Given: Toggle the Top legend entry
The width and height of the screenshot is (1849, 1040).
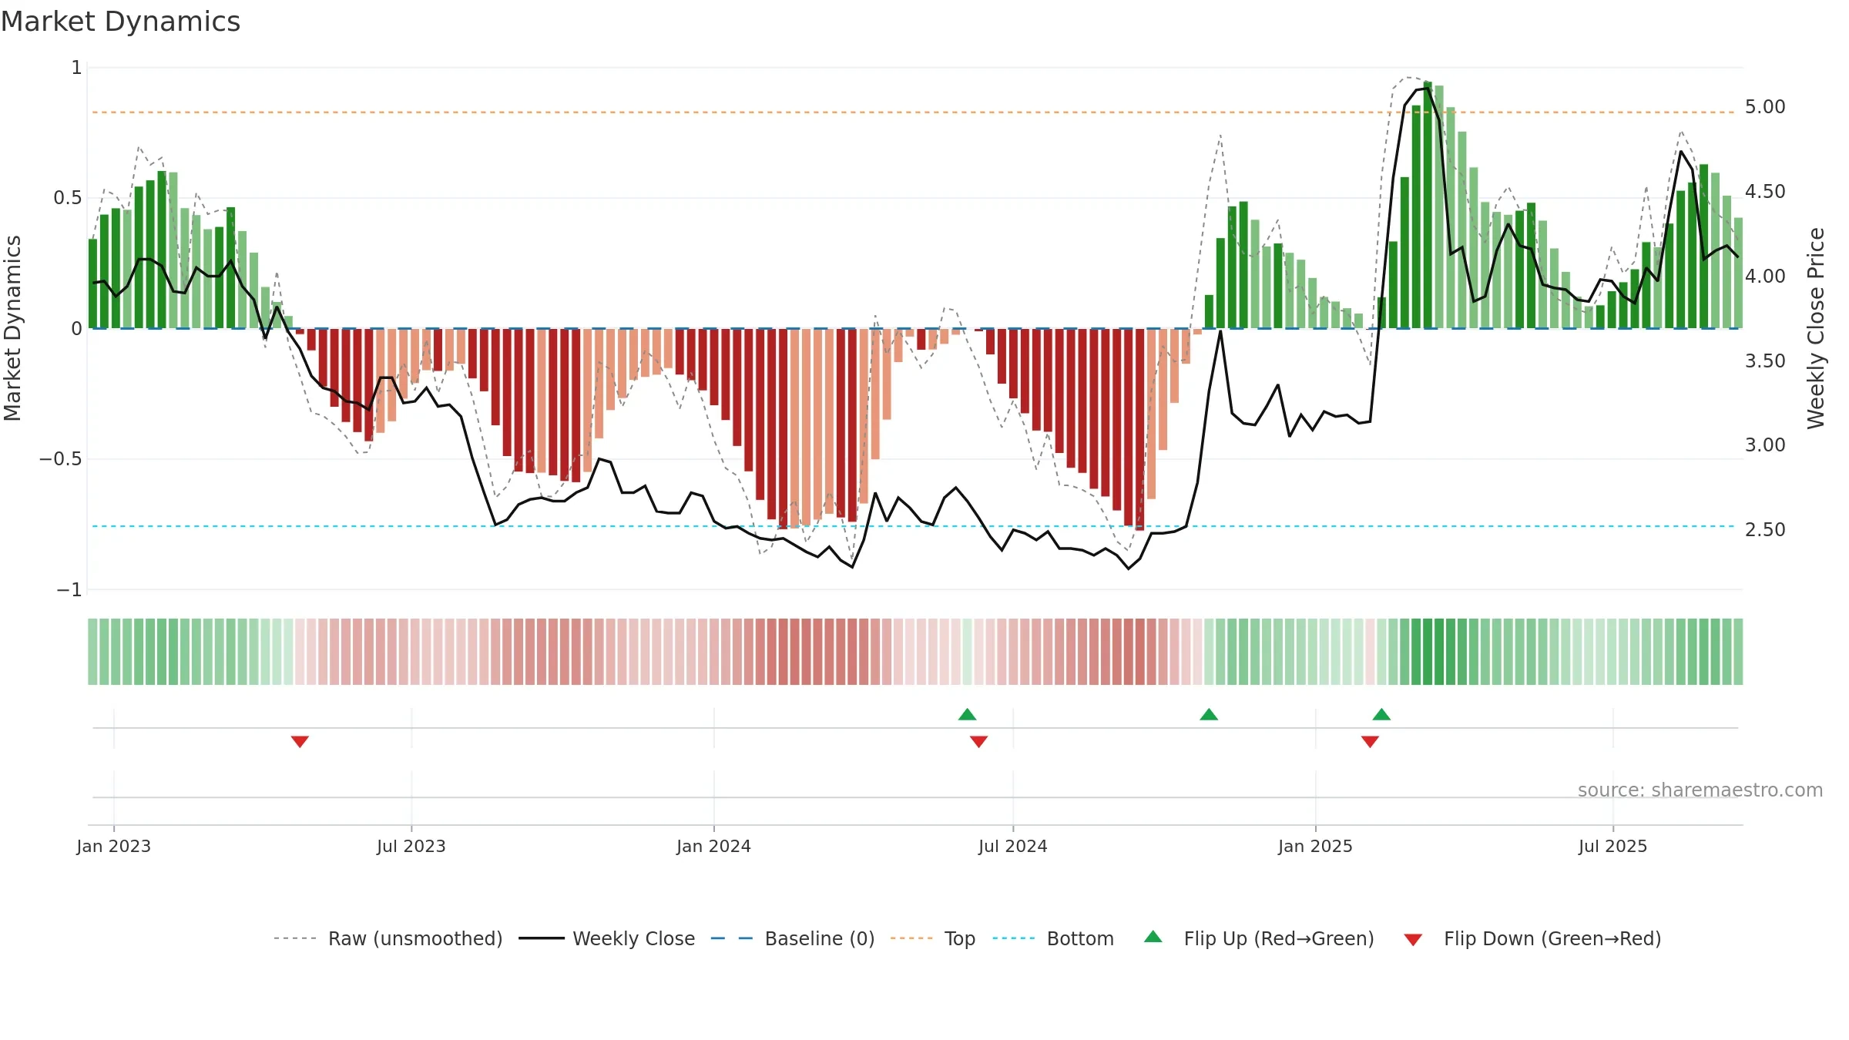Looking at the screenshot, I should [933, 938].
